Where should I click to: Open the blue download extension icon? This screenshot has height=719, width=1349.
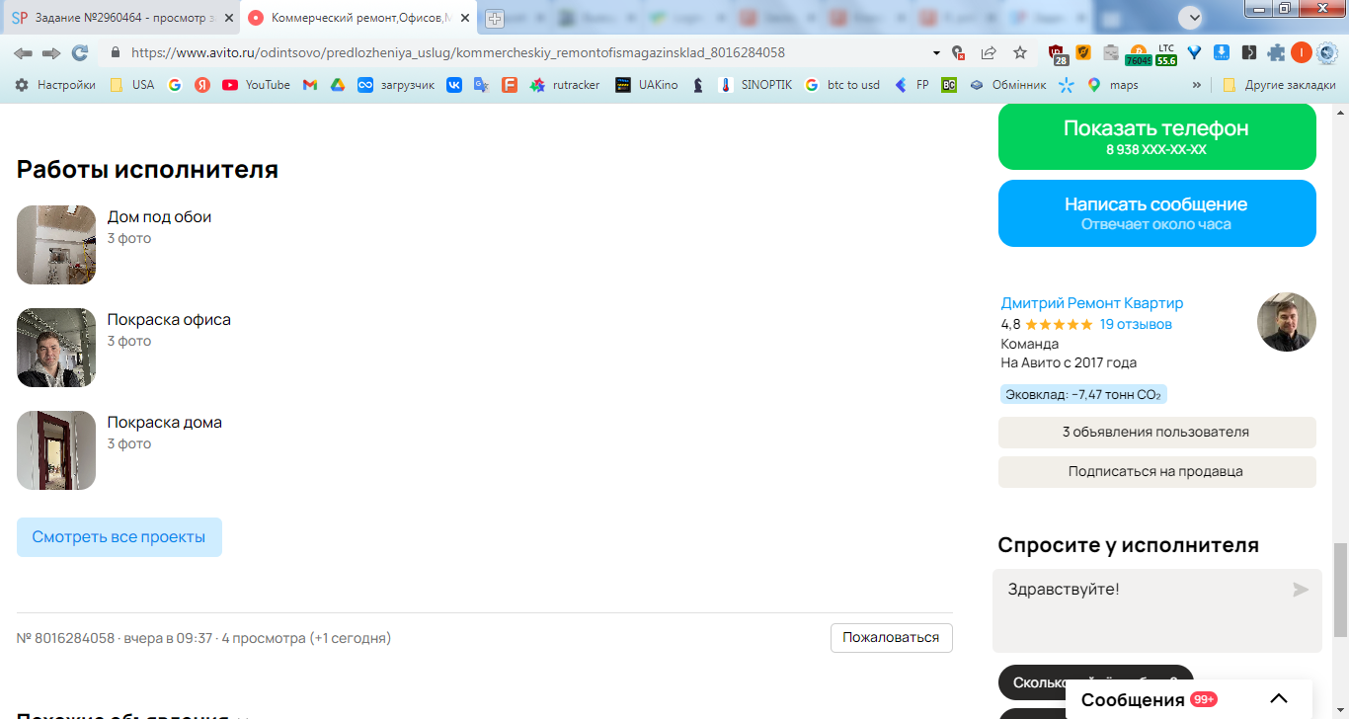1222,52
